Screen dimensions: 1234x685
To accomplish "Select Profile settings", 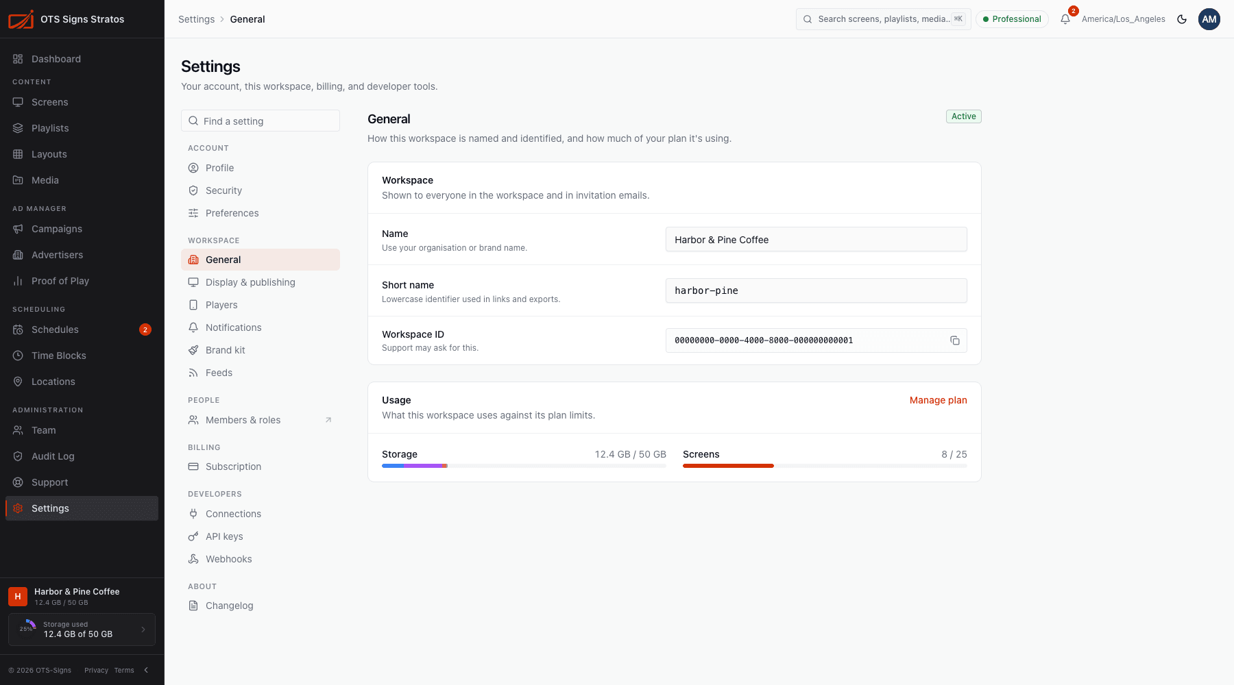I will [x=261, y=168].
